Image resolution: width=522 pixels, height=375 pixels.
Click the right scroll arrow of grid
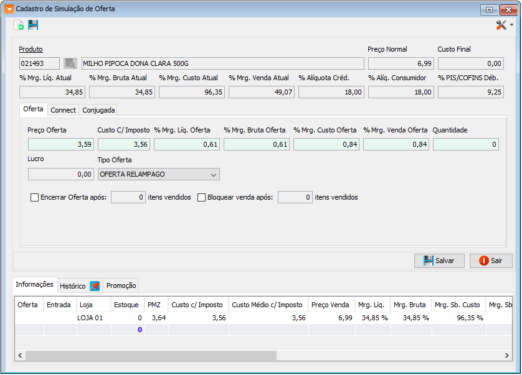pyautogui.click(x=506, y=355)
